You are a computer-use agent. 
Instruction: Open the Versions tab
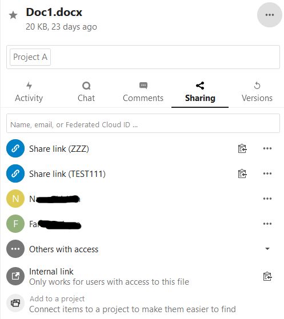click(257, 92)
